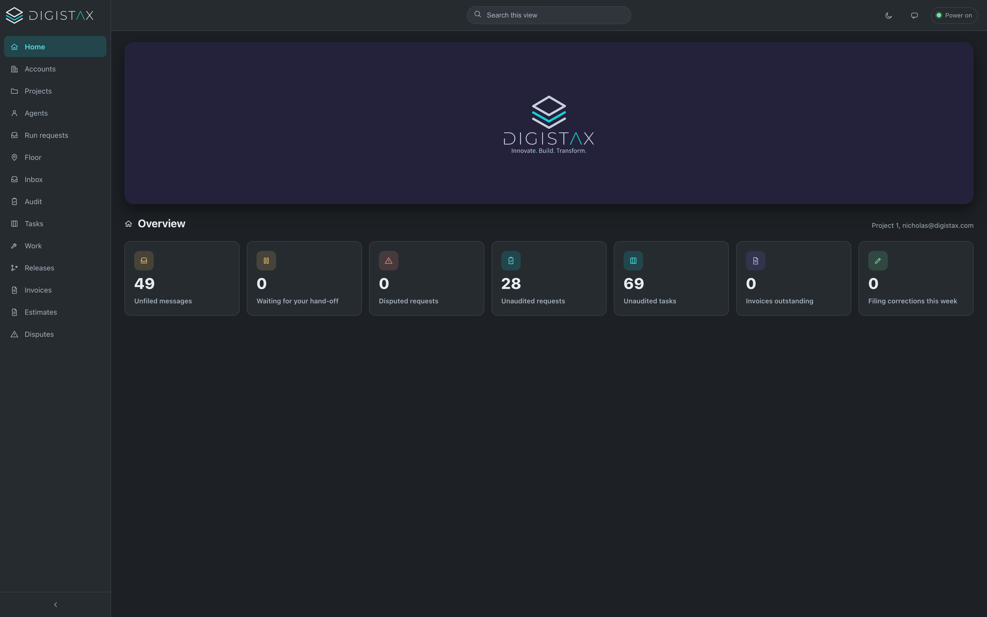
Task: Click the Overview heading text
Action: (x=161, y=224)
